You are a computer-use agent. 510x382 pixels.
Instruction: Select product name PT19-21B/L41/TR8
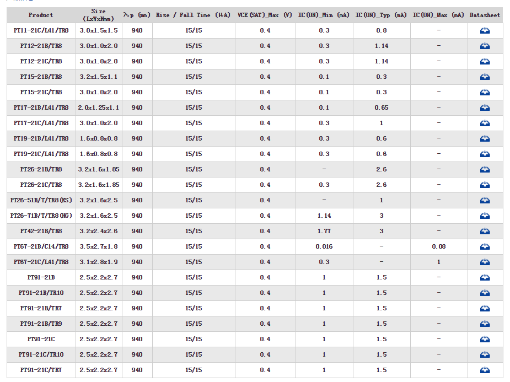pos(41,138)
